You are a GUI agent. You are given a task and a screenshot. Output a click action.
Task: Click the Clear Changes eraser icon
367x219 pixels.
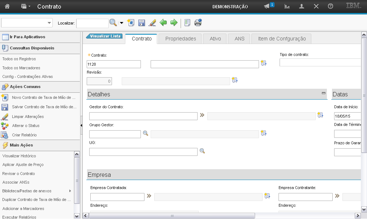[x=152, y=23]
